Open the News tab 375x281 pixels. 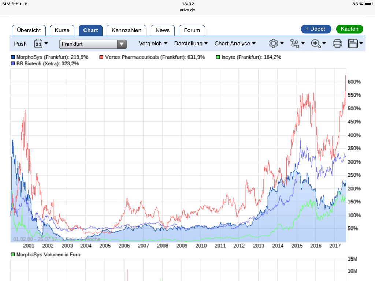click(163, 30)
